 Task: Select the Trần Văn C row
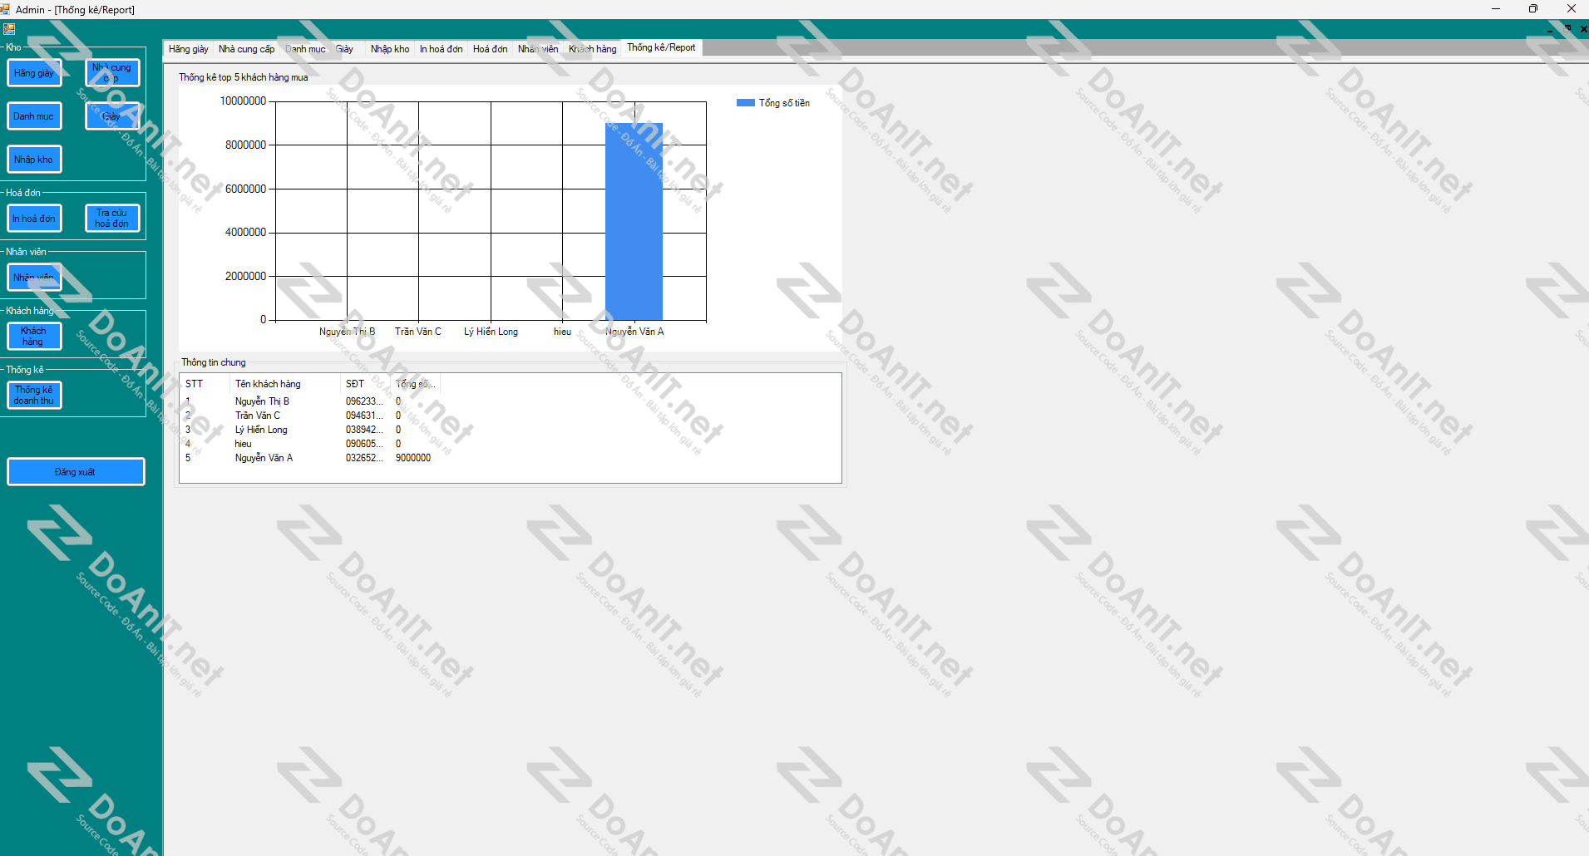(x=511, y=416)
